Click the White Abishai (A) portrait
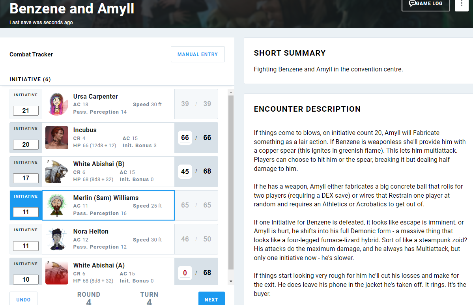 coord(57,273)
